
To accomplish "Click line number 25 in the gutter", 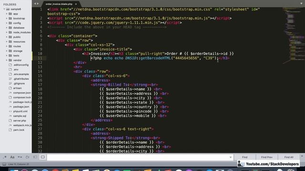I will click(x=40, y=120).
